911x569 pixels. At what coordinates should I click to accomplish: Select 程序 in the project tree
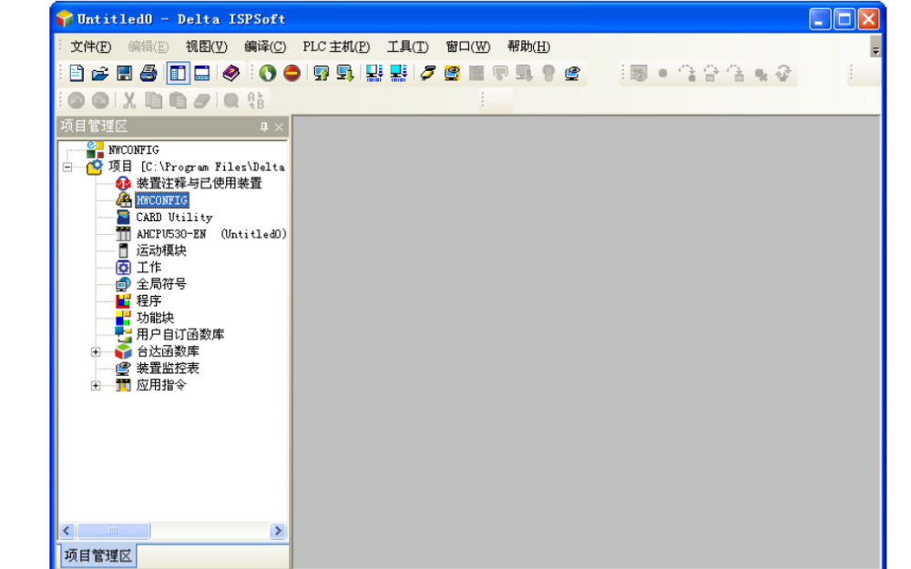148,300
